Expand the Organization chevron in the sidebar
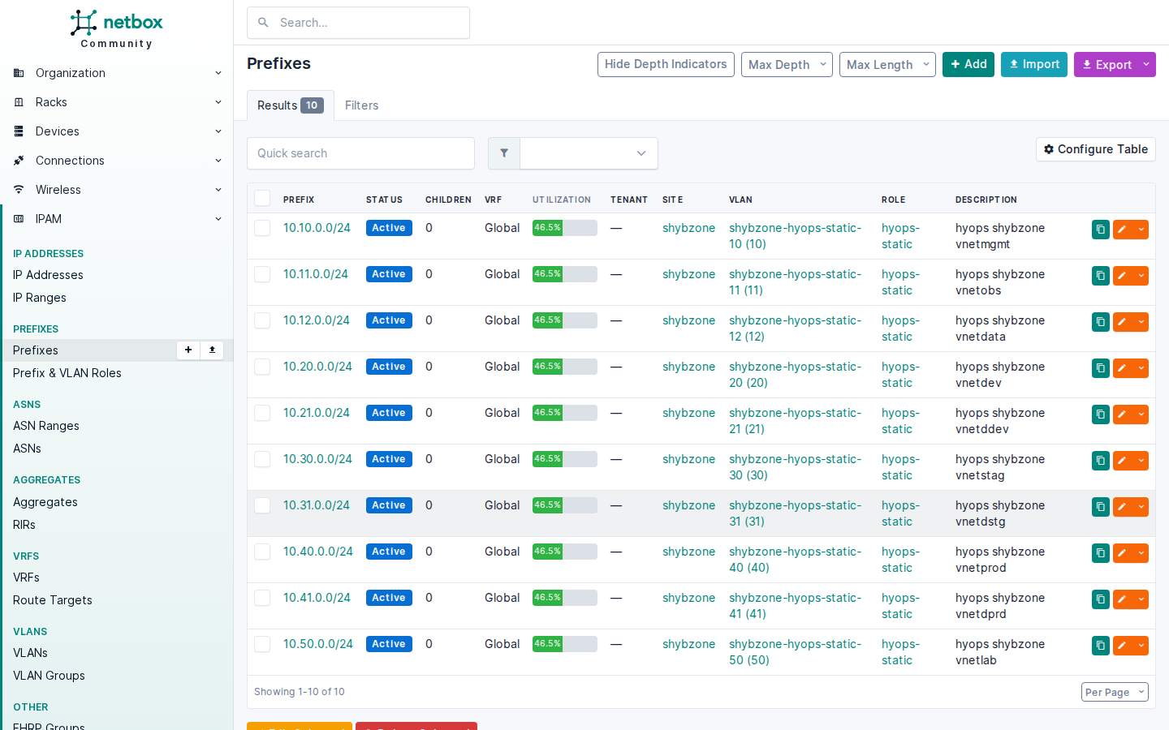Screen dimensions: 1169x730 [218, 73]
